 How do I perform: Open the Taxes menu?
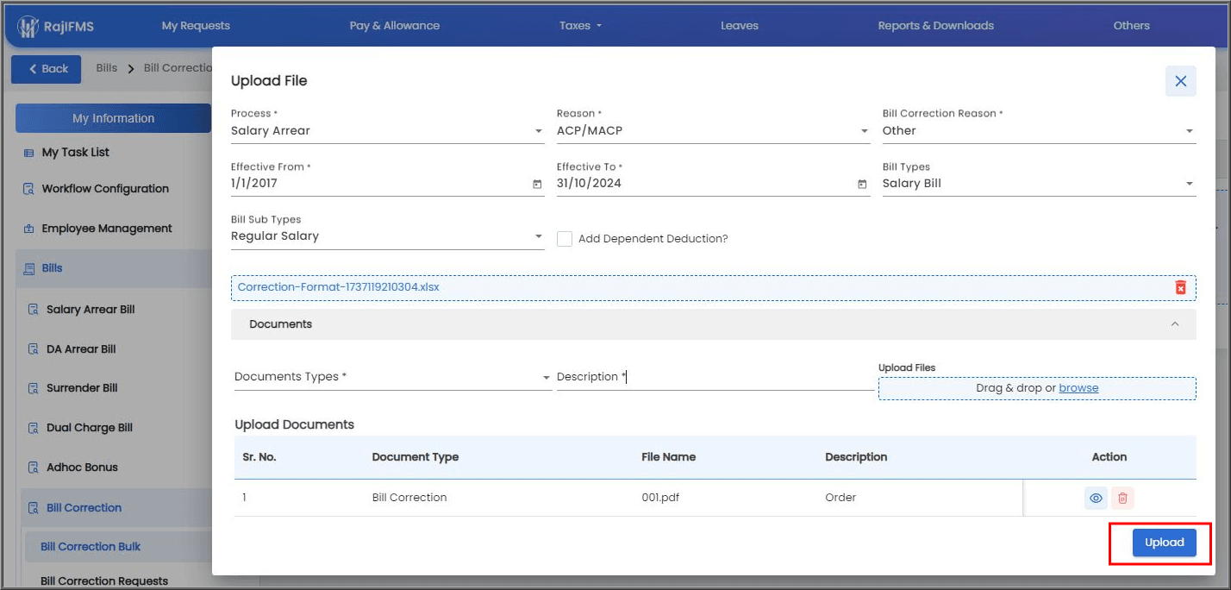tap(580, 26)
